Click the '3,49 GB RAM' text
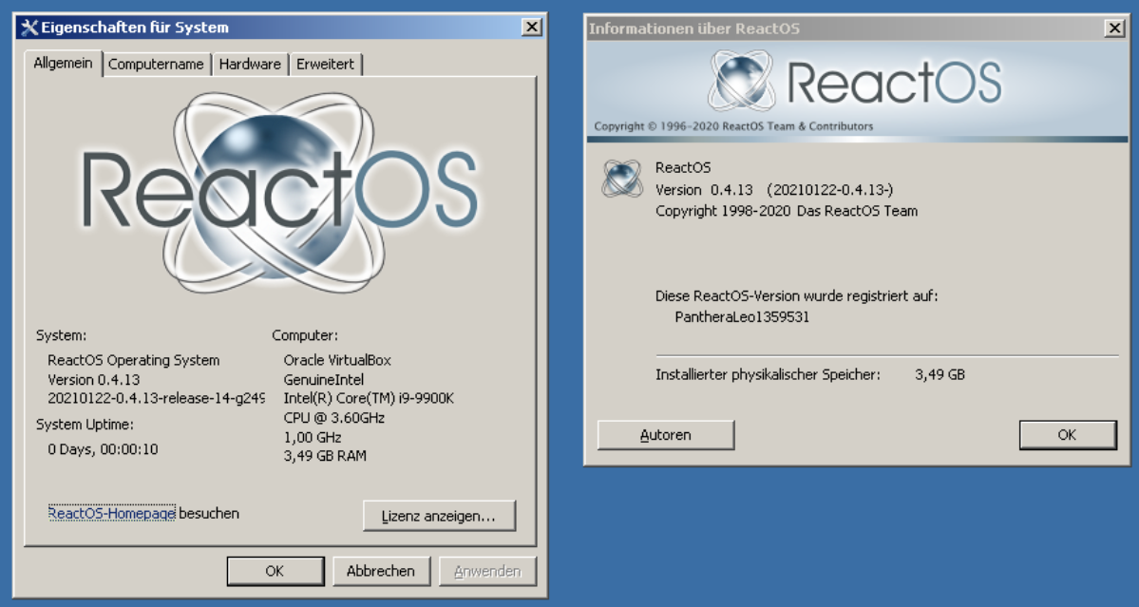This screenshot has height=607, width=1139. [326, 456]
